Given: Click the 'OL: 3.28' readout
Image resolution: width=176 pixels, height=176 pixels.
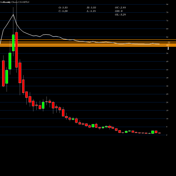Looking at the screenshot, I should pos(120,15).
